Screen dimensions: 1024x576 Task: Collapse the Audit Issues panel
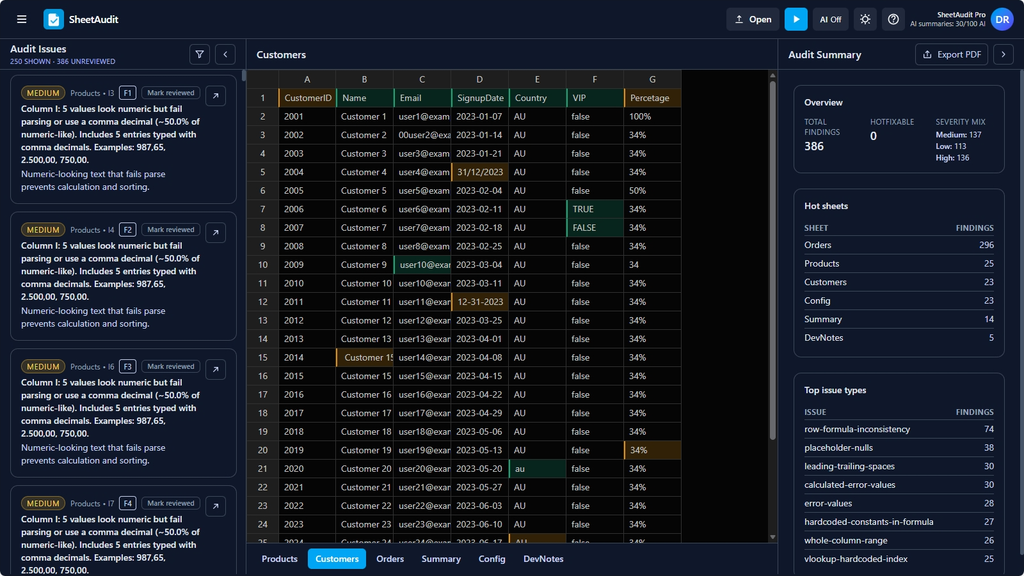click(225, 54)
